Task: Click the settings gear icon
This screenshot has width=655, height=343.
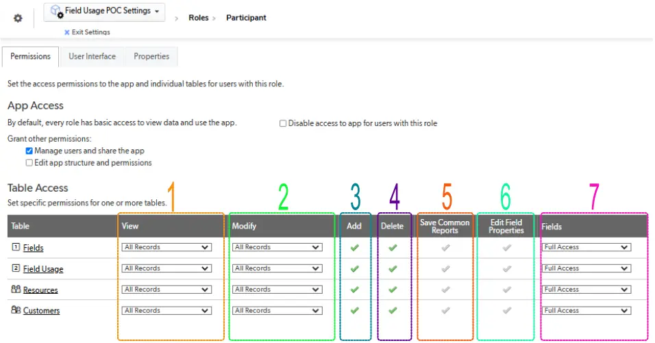Action: point(18,18)
